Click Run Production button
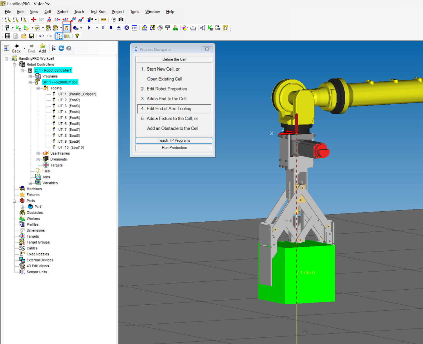423x344 pixels. tap(174, 148)
